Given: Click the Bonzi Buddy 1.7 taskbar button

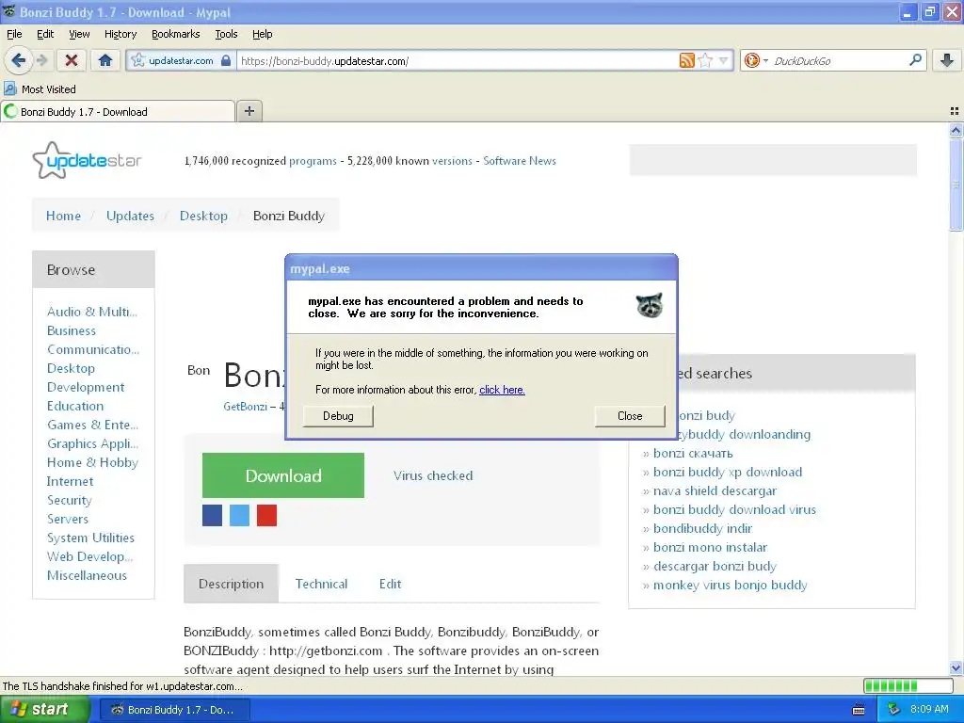Looking at the screenshot, I should [x=174, y=710].
